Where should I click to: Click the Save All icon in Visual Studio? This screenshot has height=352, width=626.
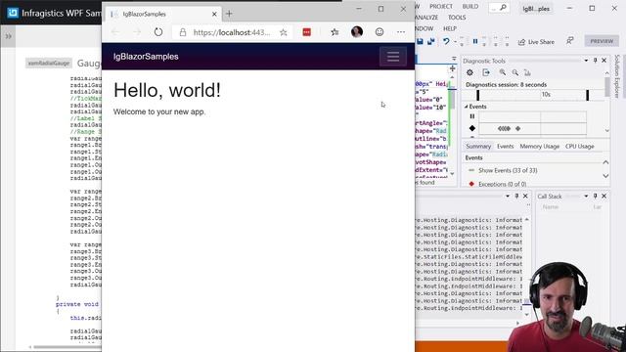(x=430, y=41)
